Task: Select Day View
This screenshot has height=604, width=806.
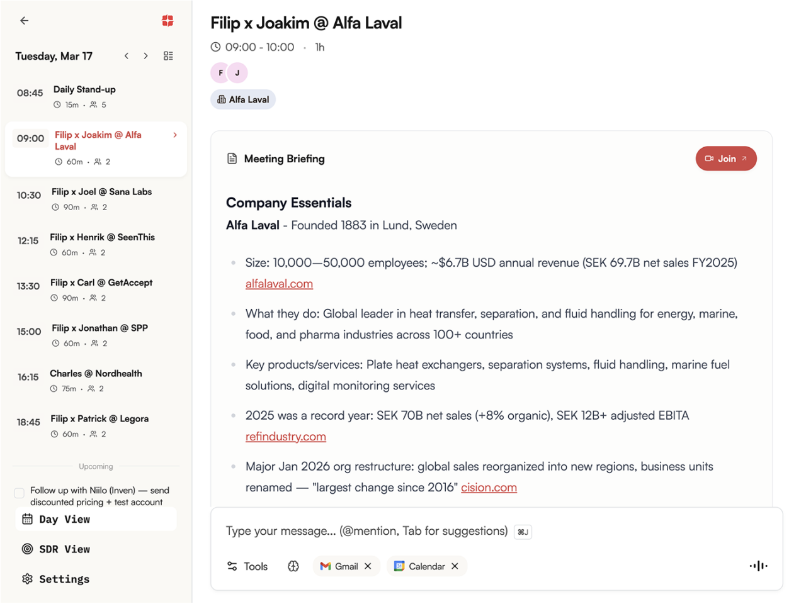Action: tap(64, 519)
